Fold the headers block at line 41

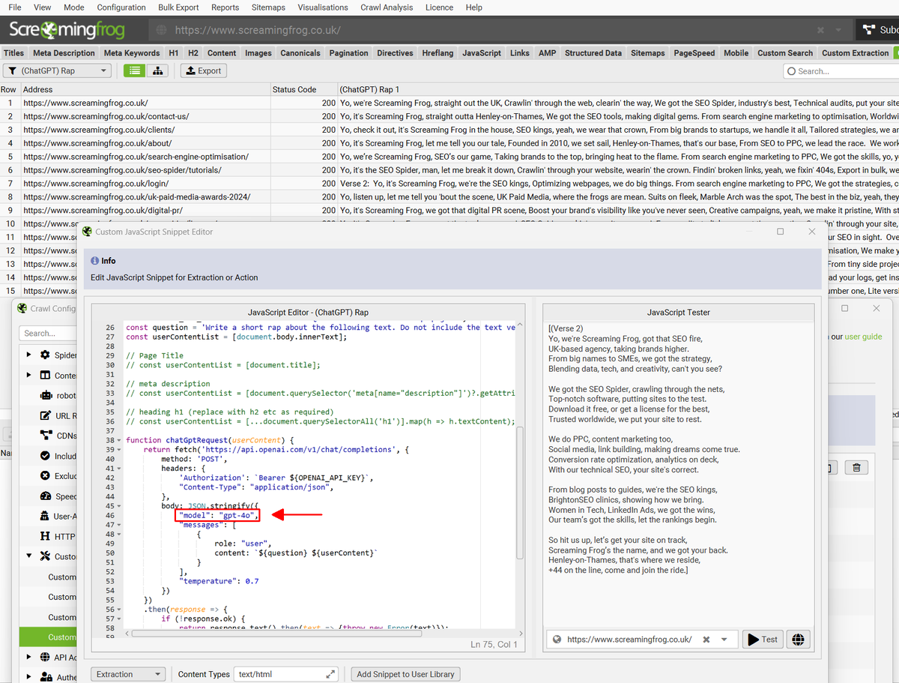point(121,469)
